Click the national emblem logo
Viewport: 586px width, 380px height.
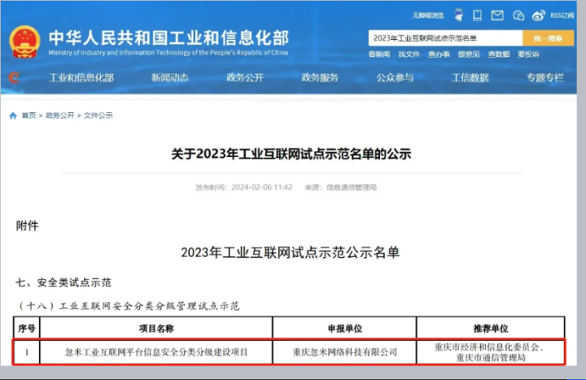click(24, 41)
